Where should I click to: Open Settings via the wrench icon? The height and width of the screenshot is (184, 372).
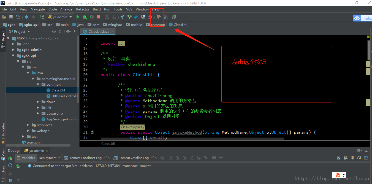pyautogui.click(x=159, y=17)
